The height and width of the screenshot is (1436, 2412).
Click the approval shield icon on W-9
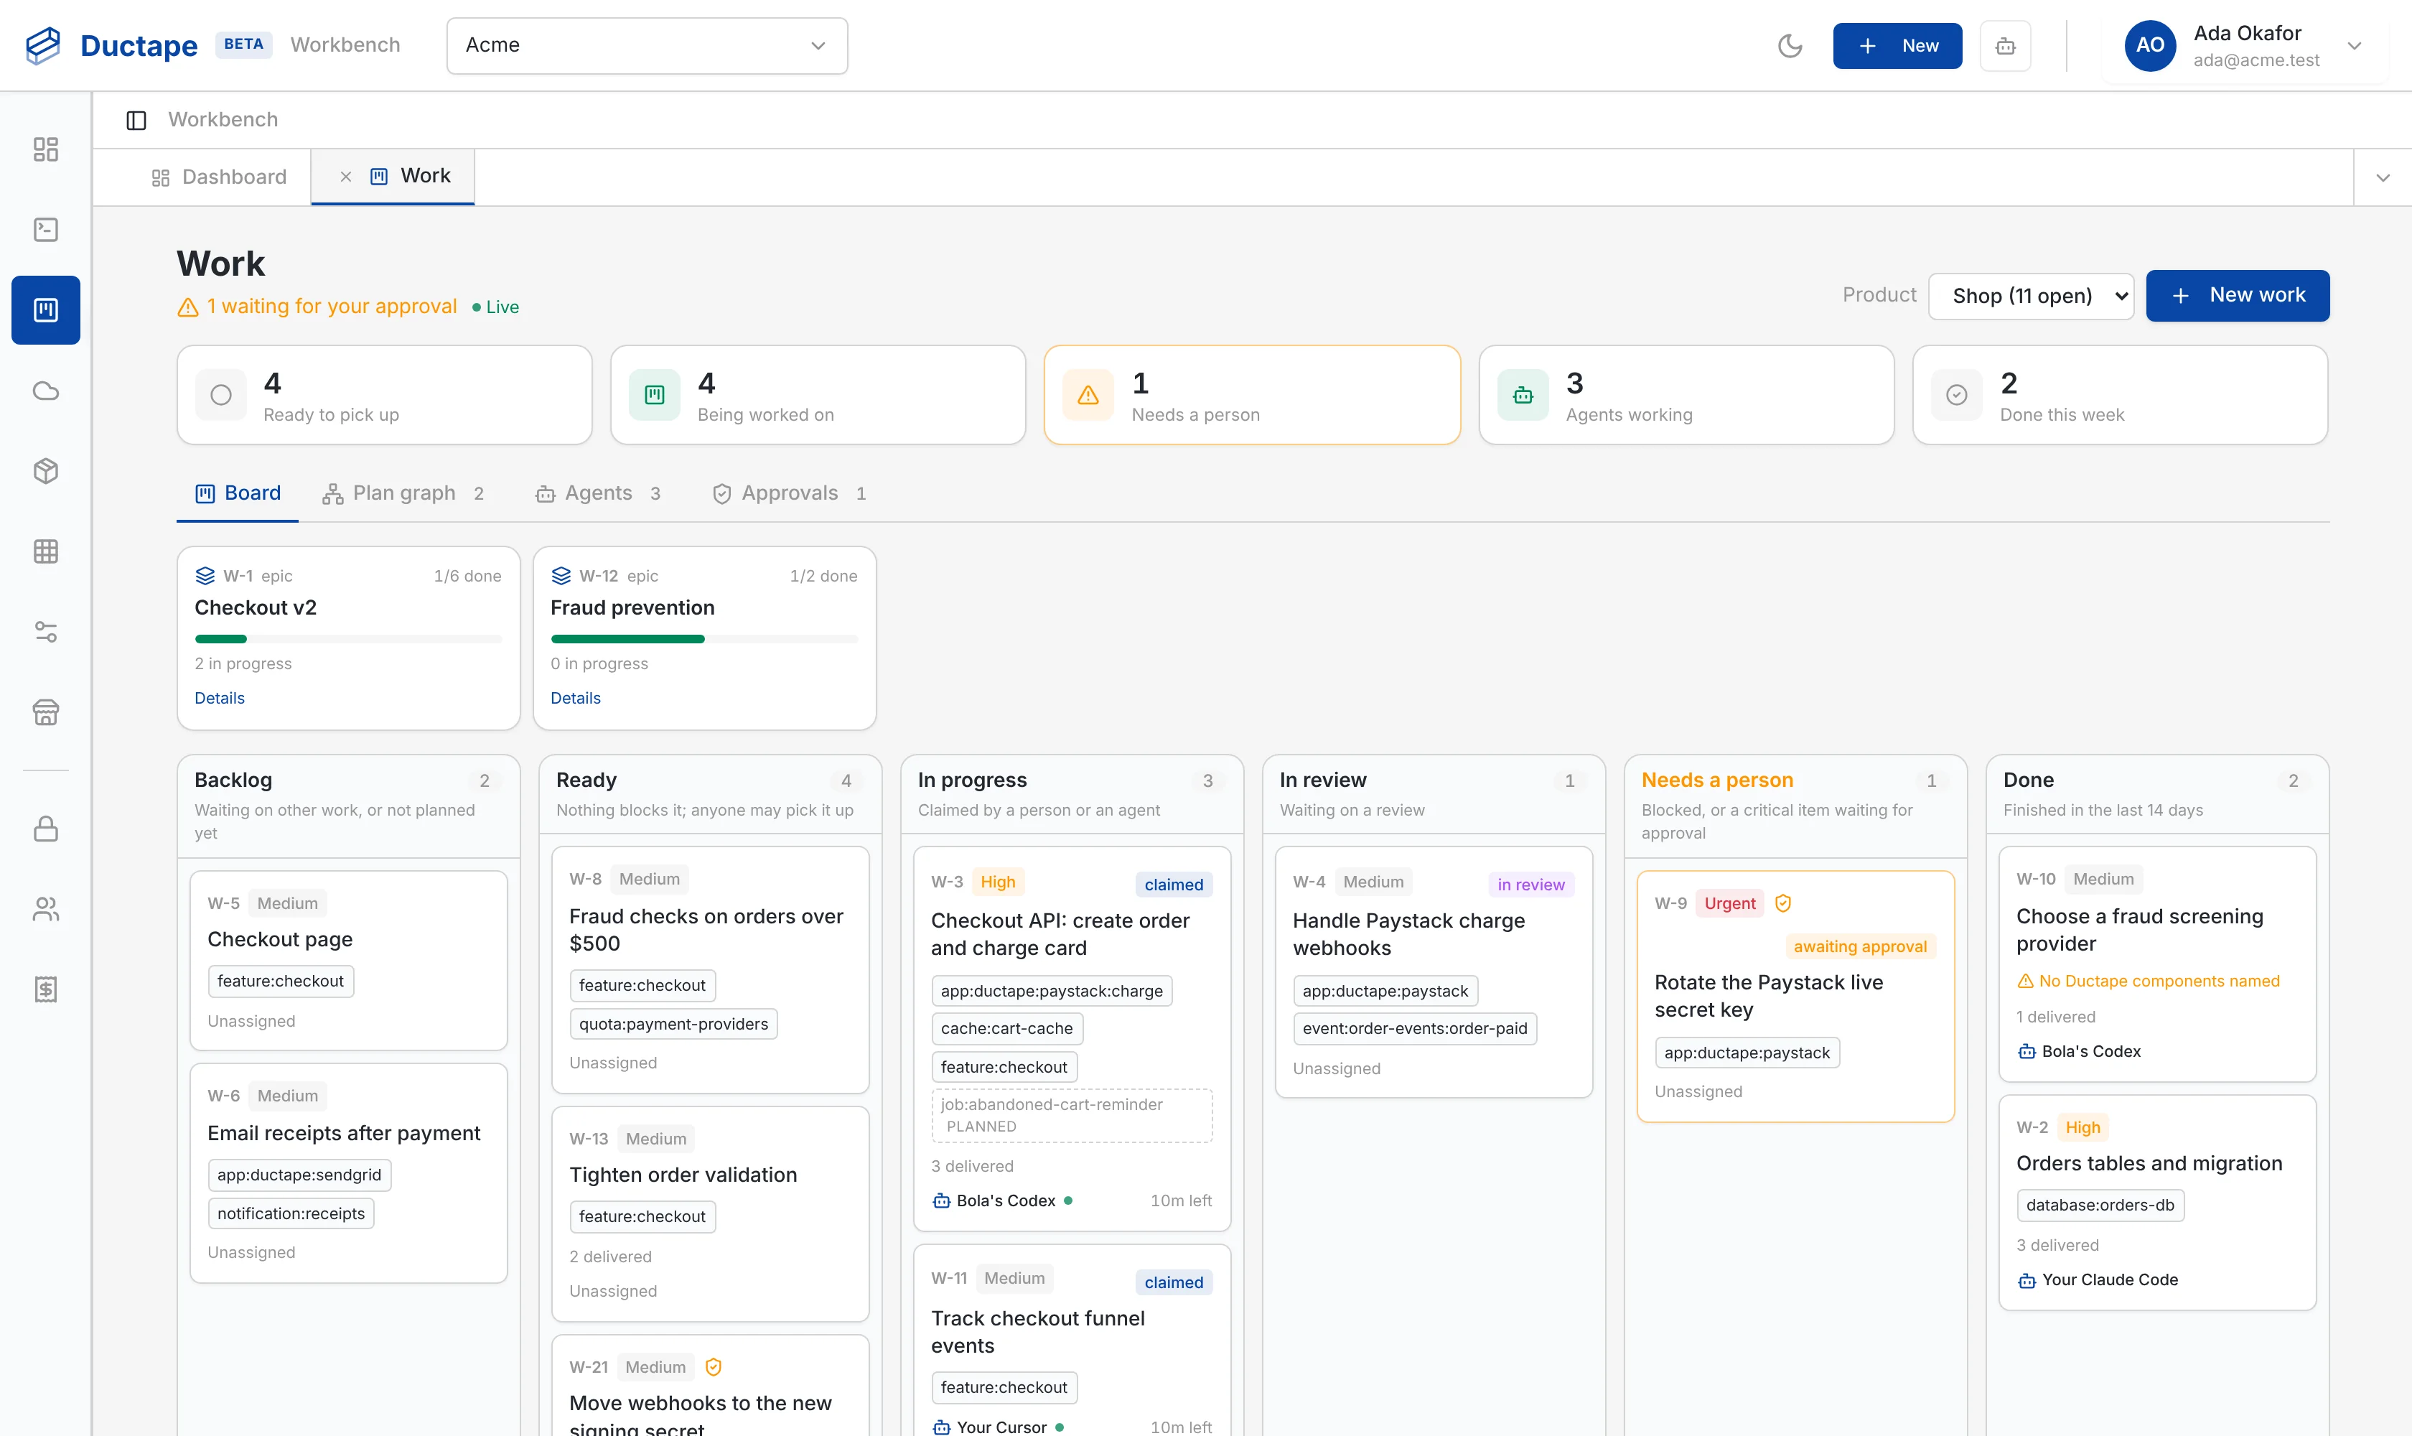coord(1783,903)
